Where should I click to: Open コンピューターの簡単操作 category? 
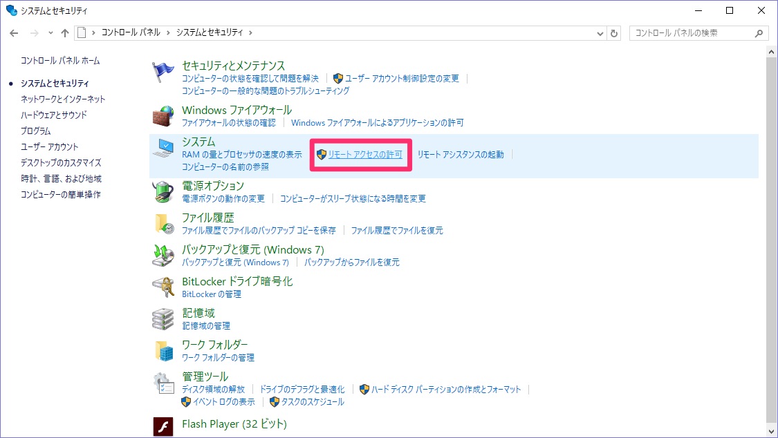[x=61, y=194]
